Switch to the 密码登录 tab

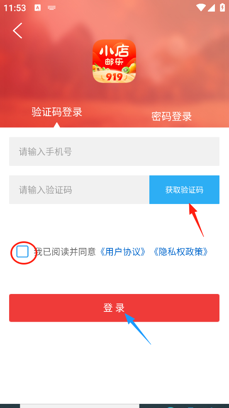point(171,117)
